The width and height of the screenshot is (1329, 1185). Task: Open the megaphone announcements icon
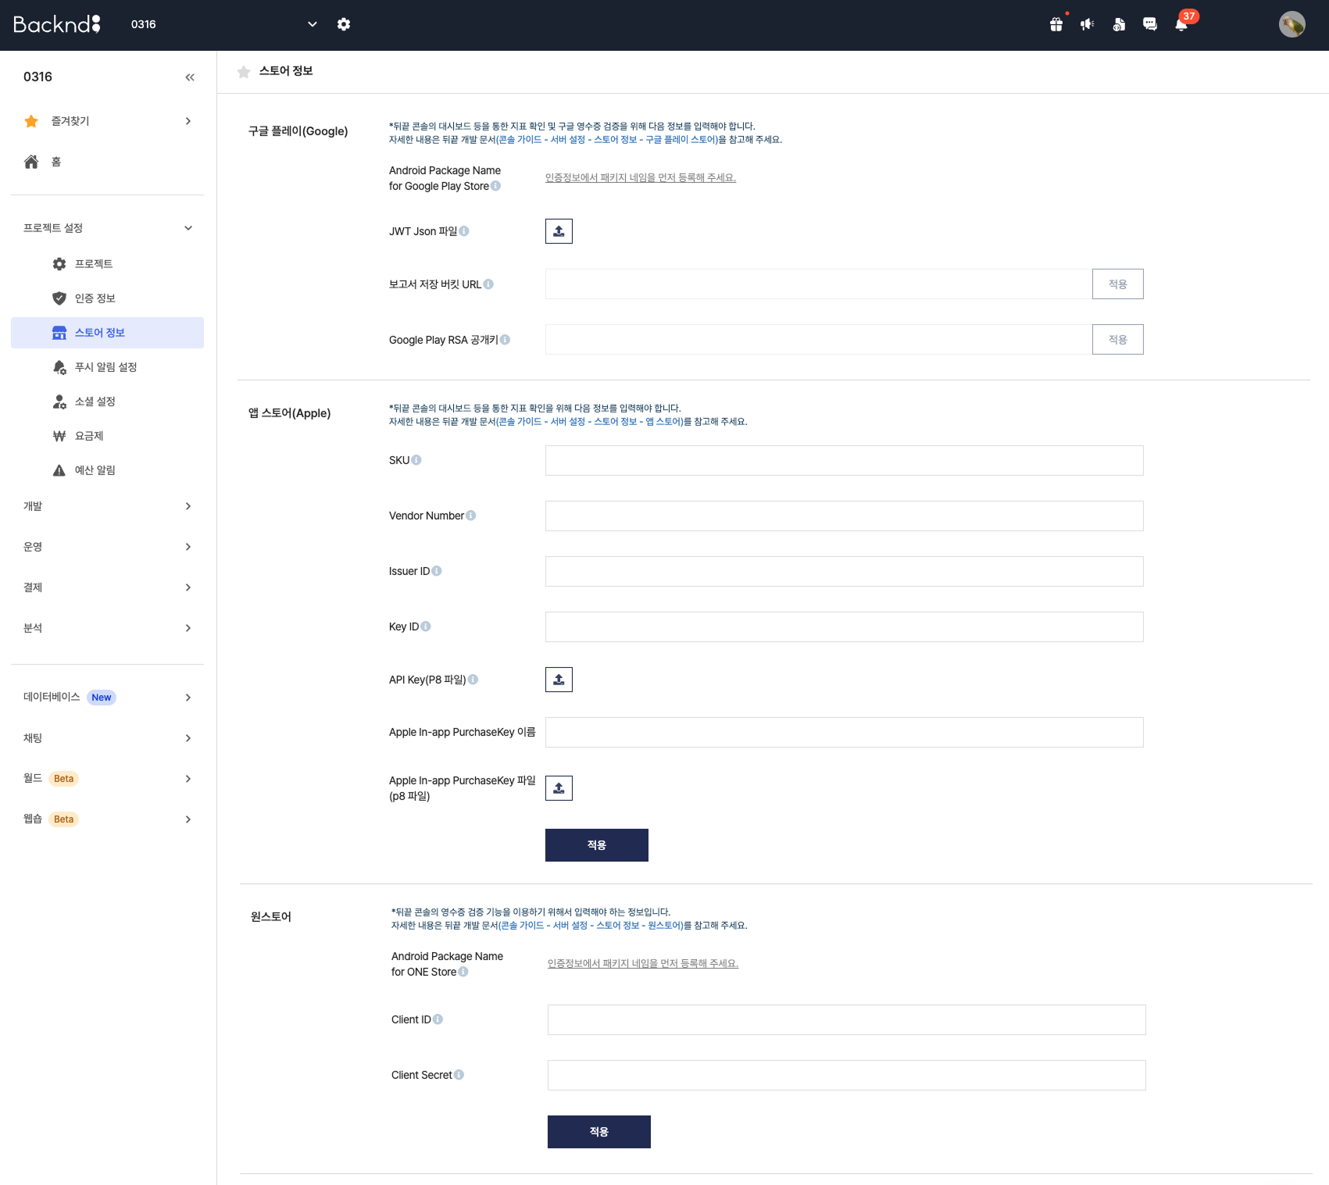tap(1087, 24)
